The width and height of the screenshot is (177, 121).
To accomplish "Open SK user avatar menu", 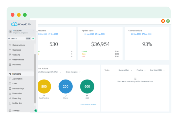I will [168, 21].
